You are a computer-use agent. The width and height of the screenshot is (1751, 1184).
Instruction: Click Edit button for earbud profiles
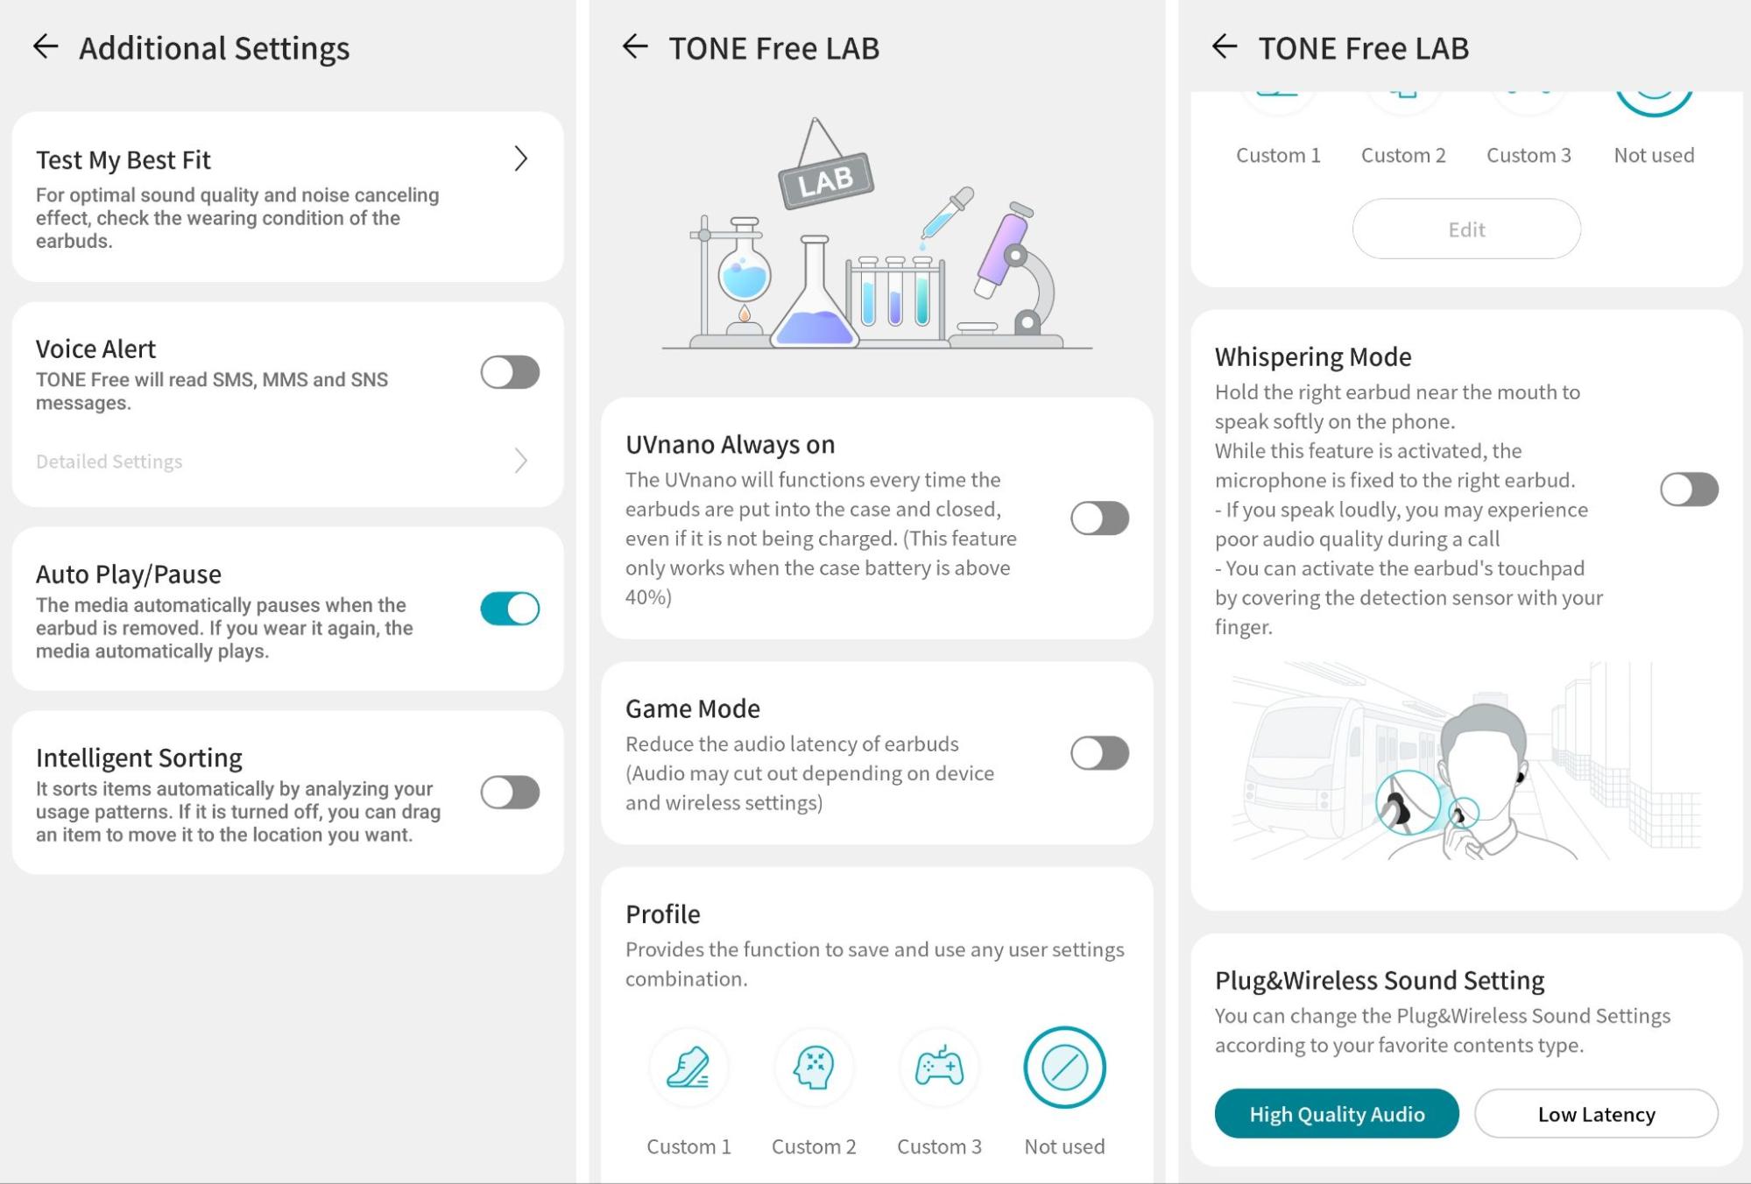[x=1465, y=229]
